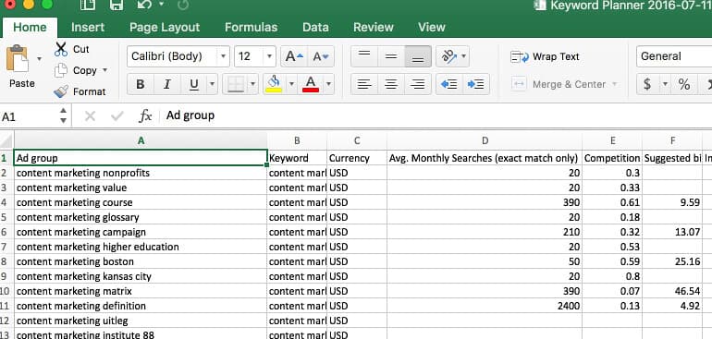Switch to the Home ribbon tab
712x339 pixels.
pos(30,27)
